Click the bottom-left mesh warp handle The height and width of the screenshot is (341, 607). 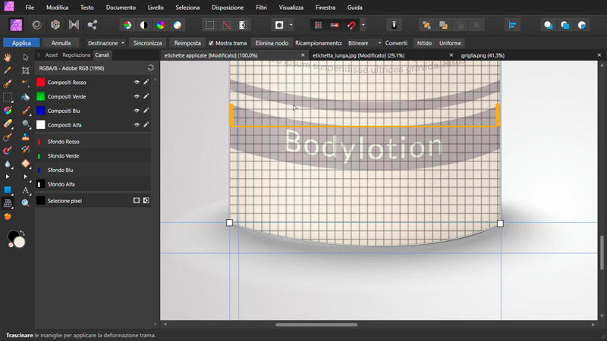pyautogui.click(x=230, y=223)
